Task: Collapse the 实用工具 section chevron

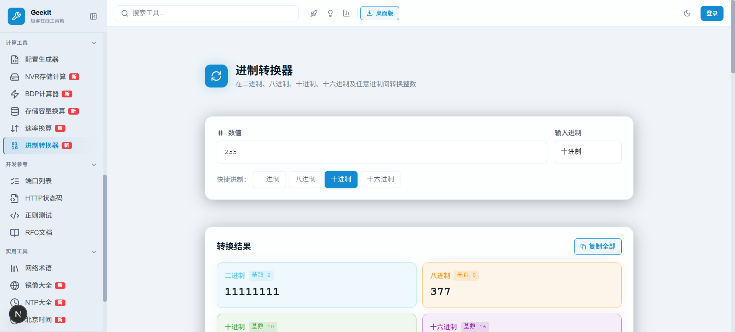Action: pyautogui.click(x=94, y=252)
